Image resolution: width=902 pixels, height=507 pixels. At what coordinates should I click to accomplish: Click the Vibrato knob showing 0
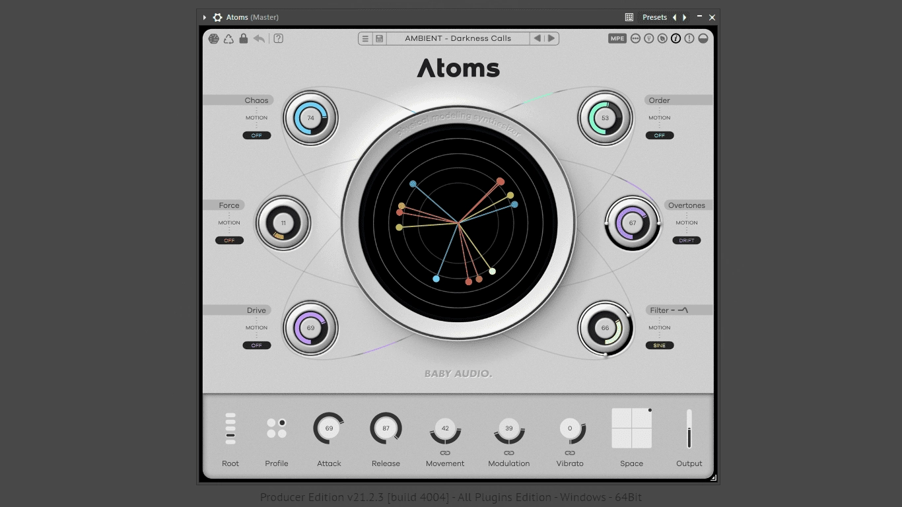(570, 429)
